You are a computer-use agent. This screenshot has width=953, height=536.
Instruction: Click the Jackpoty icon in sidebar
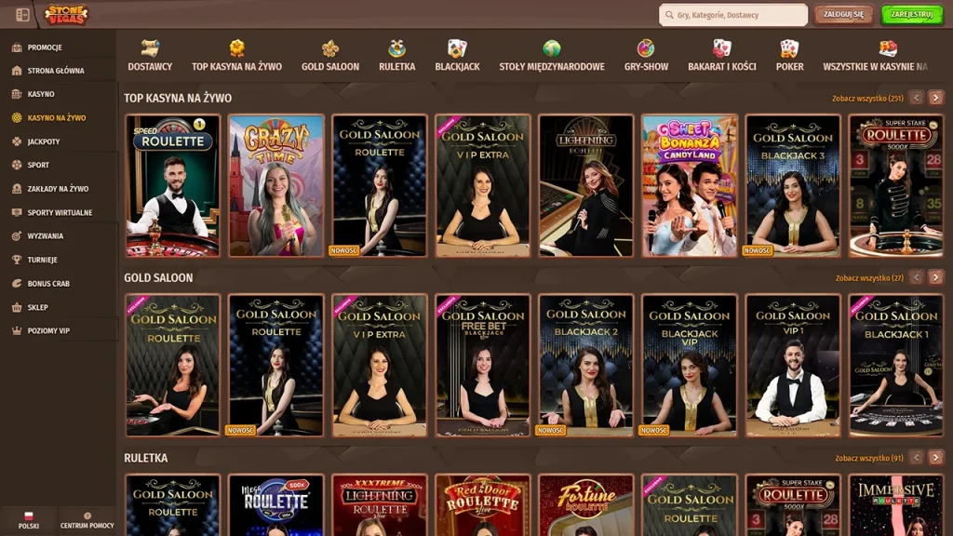(x=17, y=141)
